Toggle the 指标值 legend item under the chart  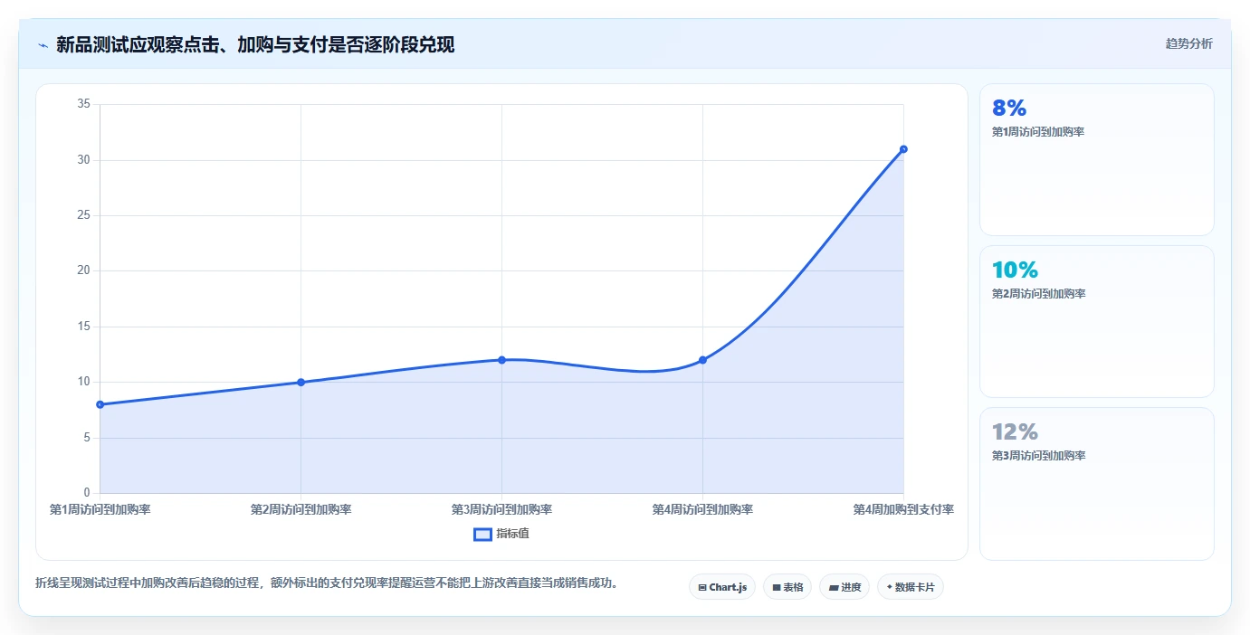pyautogui.click(x=501, y=534)
